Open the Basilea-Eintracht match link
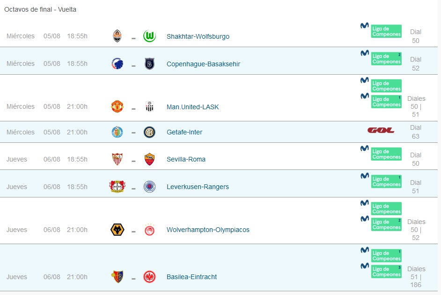The height and width of the screenshot is (295, 441). [191, 277]
